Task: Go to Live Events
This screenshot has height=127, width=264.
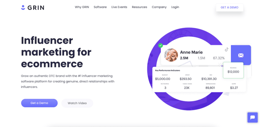Action: click(119, 7)
